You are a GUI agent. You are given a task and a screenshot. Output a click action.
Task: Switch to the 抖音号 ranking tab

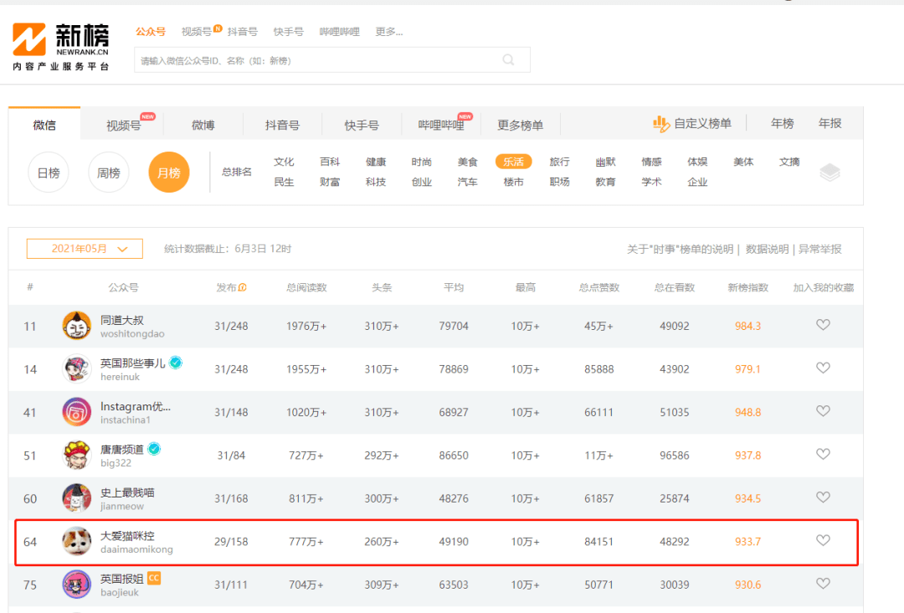pos(283,125)
